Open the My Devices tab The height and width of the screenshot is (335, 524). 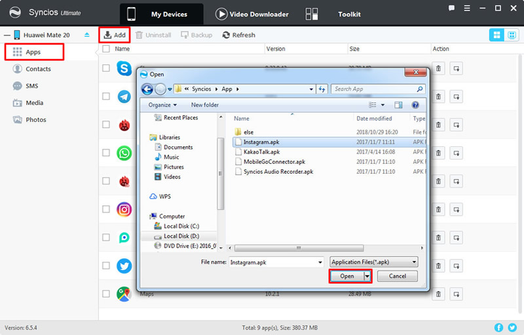click(x=162, y=14)
